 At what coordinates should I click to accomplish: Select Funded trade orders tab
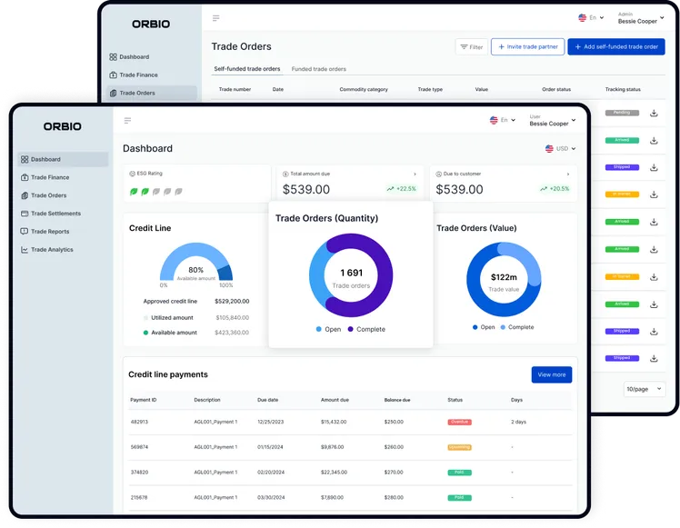319,69
